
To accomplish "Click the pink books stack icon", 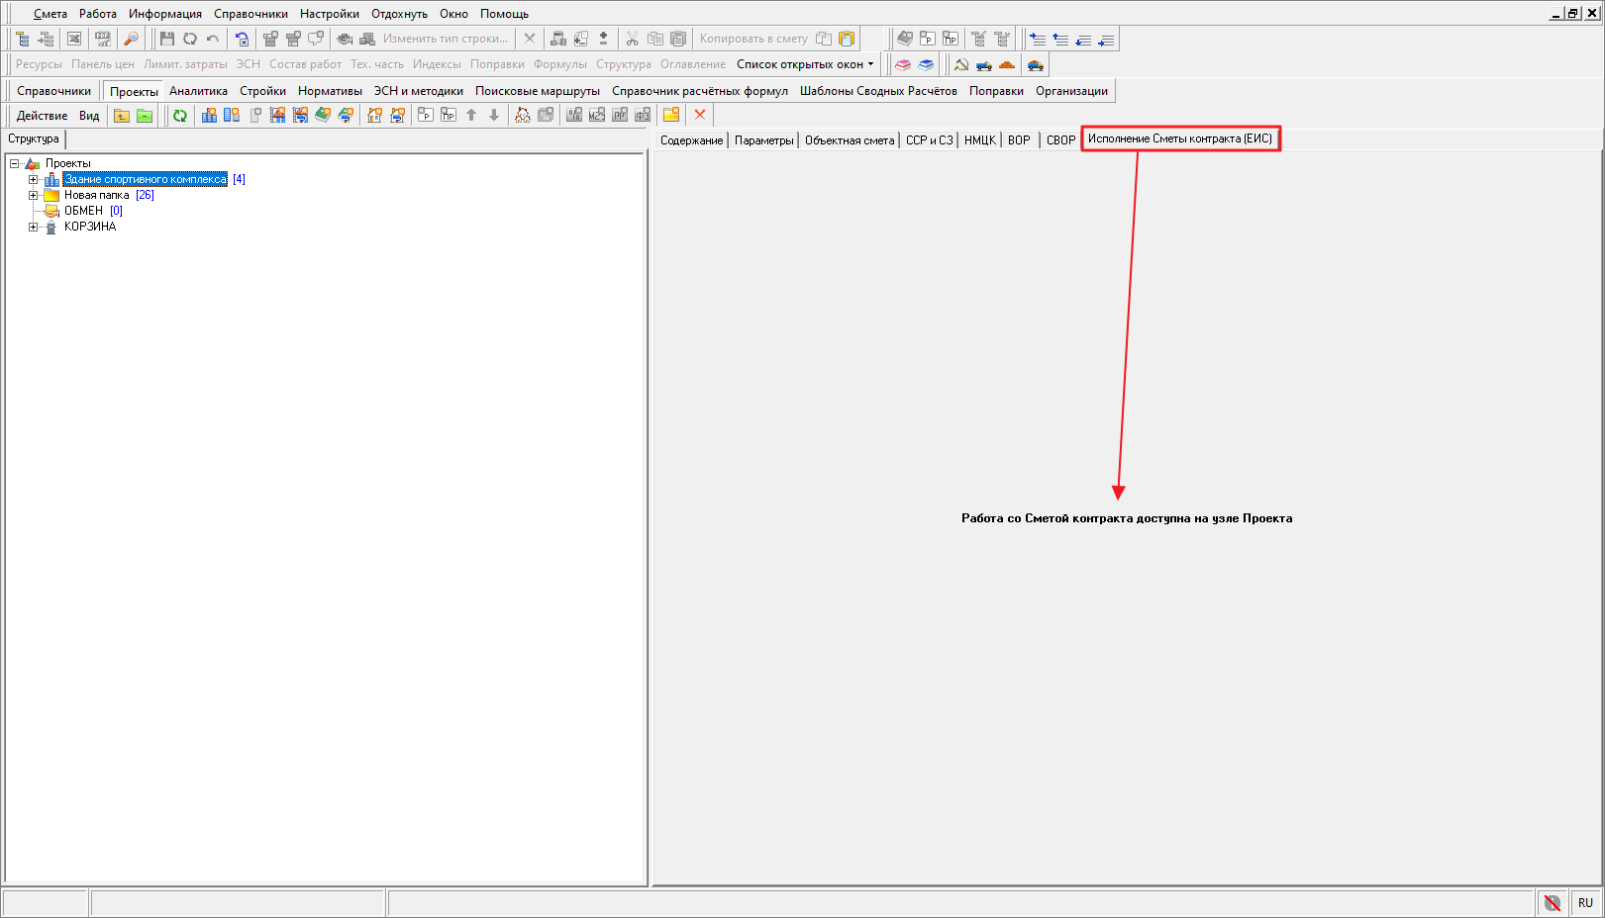I will click(903, 65).
